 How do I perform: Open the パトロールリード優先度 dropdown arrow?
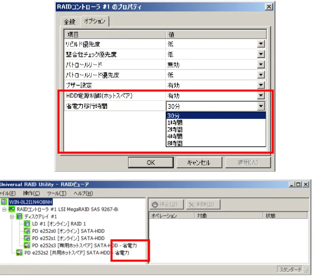point(261,75)
